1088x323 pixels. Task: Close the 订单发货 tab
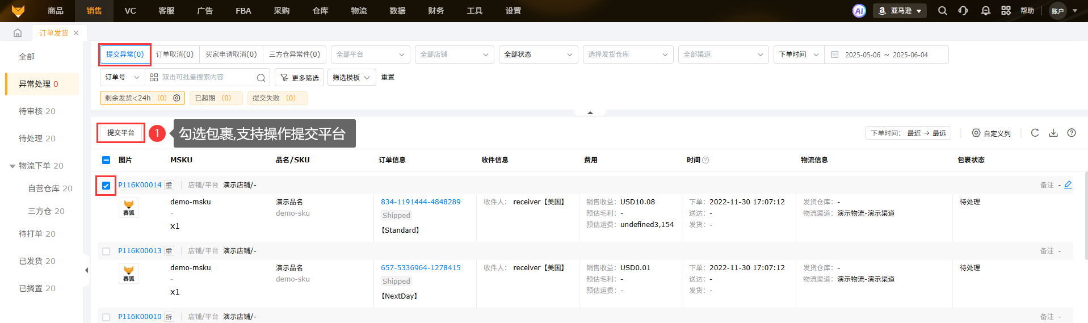point(76,33)
